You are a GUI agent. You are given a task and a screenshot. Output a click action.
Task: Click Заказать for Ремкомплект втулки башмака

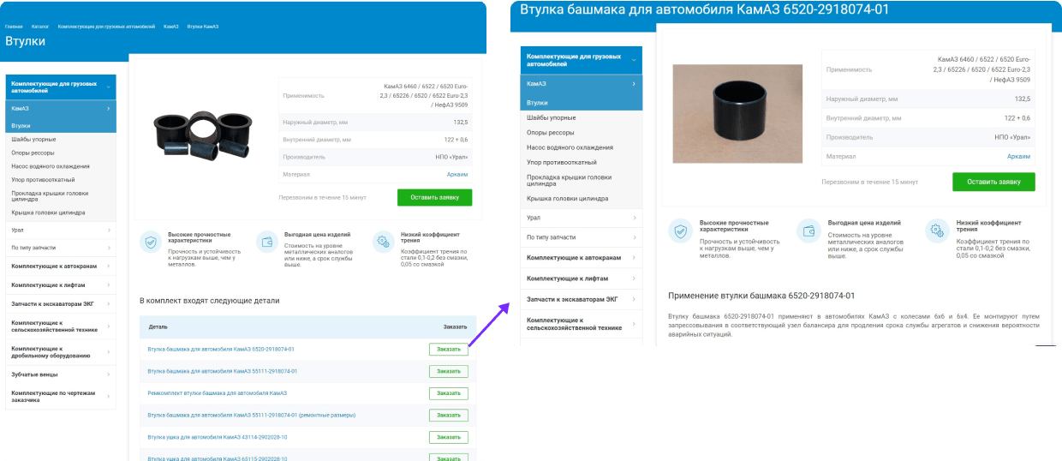click(x=449, y=393)
